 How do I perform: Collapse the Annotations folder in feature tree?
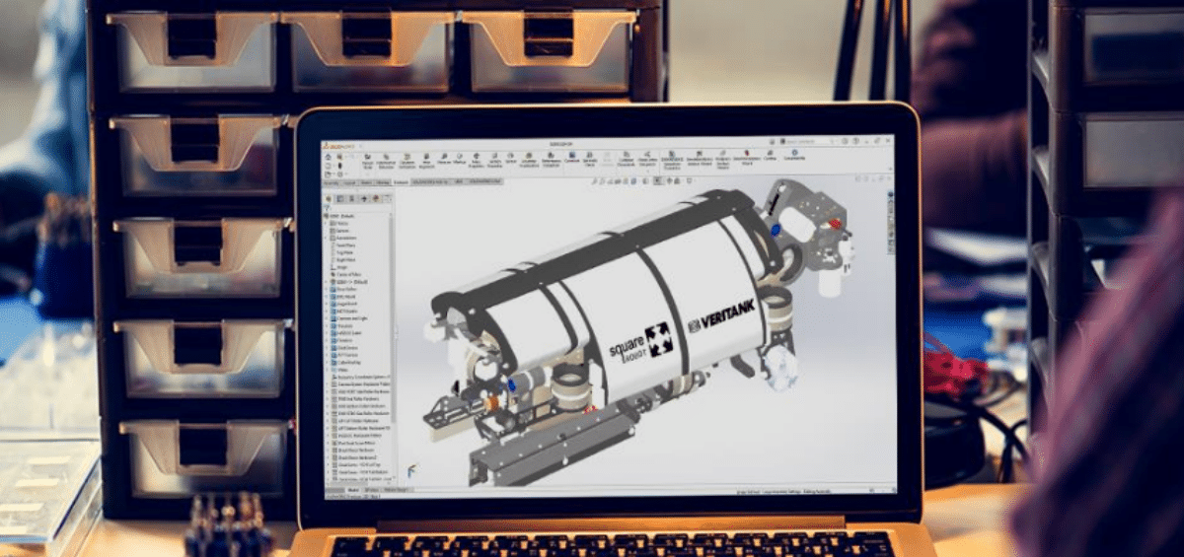(328, 238)
